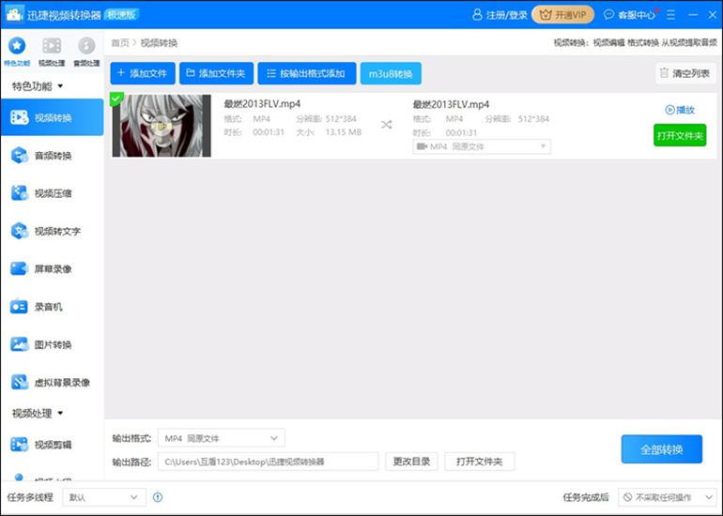This screenshot has width=723, height=516.
Task: Open the hamburger menu in the title bar
Action: point(671,15)
